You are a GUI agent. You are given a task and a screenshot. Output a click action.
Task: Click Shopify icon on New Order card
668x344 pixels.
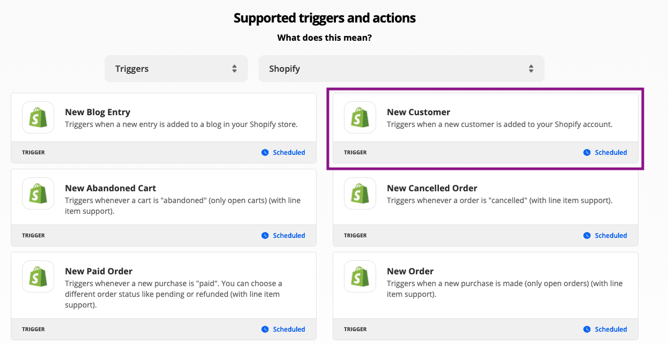pyautogui.click(x=360, y=276)
